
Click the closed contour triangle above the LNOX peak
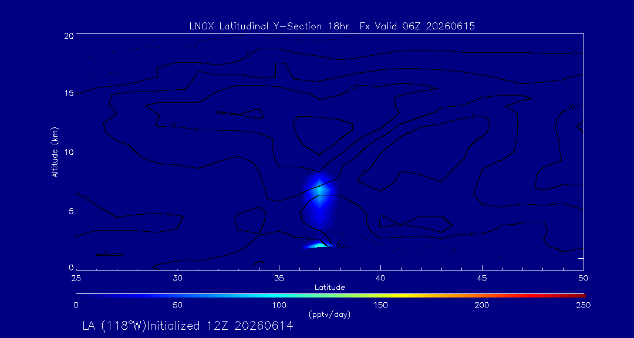(x=323, y=133)
